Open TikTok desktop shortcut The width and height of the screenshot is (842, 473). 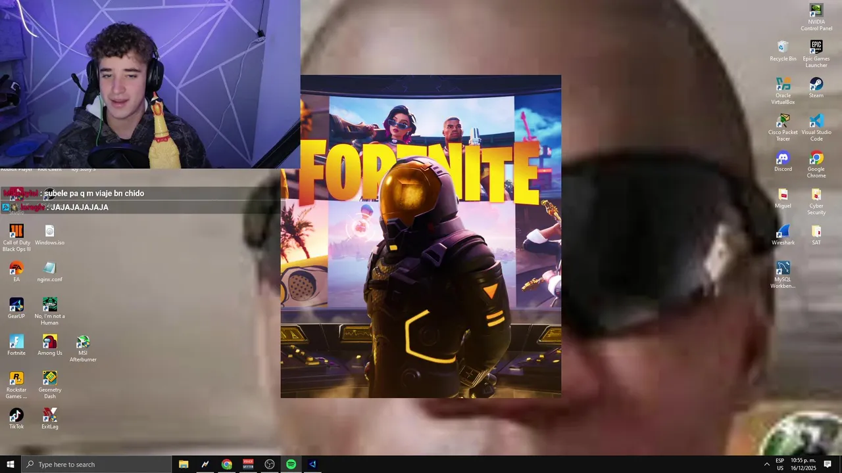pyautogui.click(x=16, y=419)
